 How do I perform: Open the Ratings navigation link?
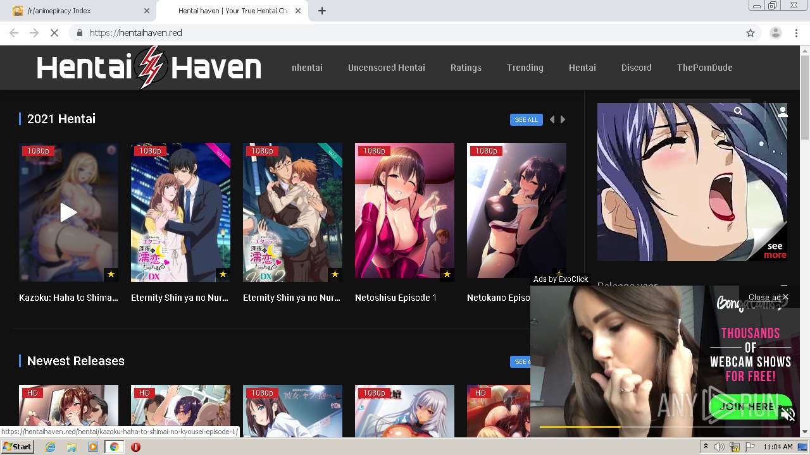pyautogui.click(x=466, y=68)
